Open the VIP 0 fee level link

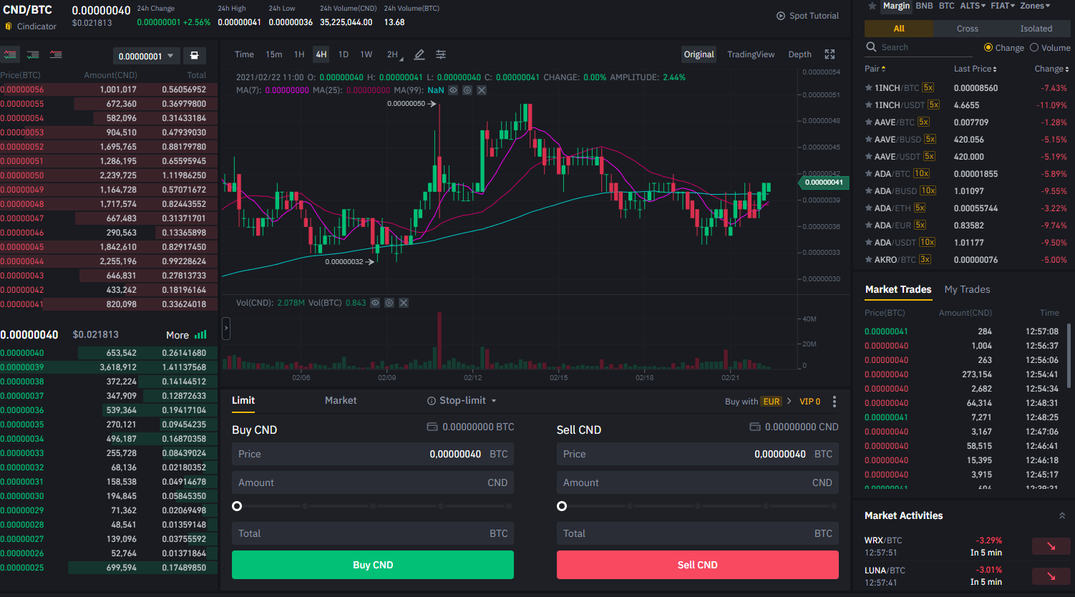coord(810,402)
